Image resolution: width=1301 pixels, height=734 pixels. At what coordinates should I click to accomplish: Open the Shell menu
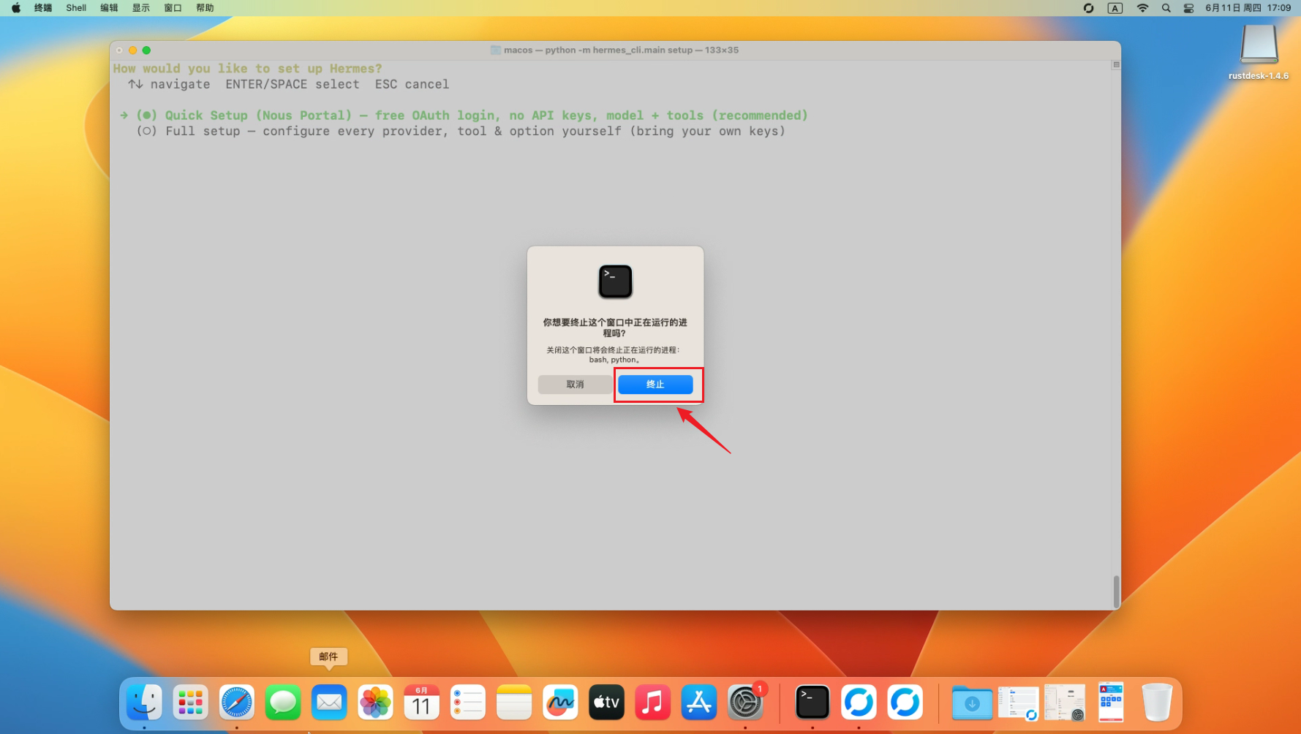(76, 8)
